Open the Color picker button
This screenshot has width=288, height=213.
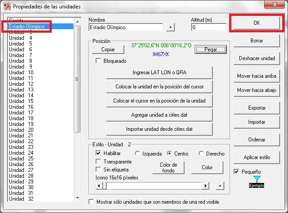coord(207,167)
